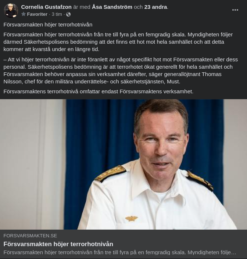Open the FORSVARSMAKTEN.SE source domain link
This screenshot has width=247, height=259.
pos(30,236)
